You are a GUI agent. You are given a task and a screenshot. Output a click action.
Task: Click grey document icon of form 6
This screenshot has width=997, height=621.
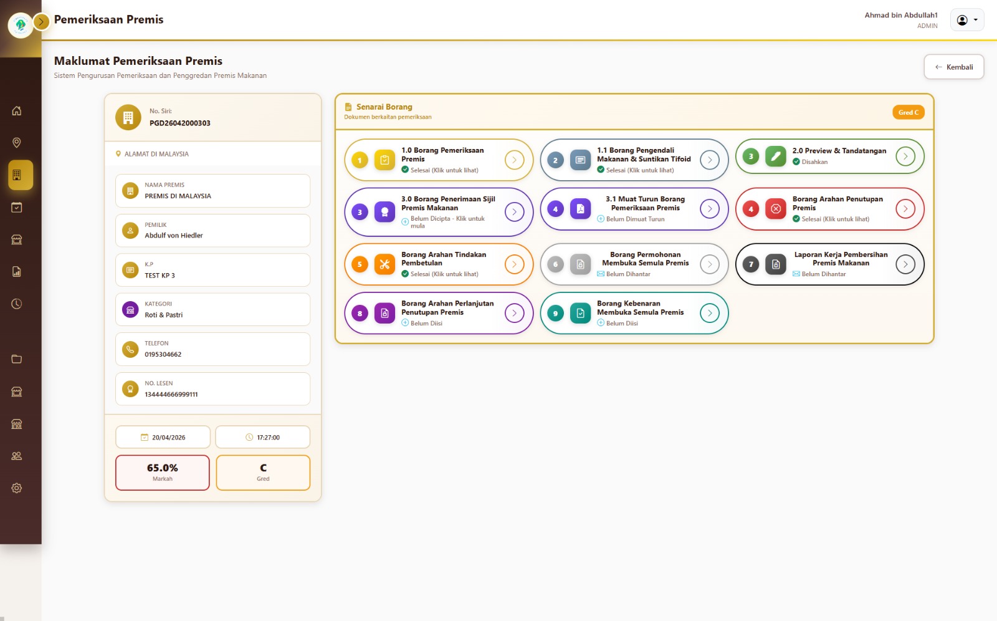click(580, 264)
